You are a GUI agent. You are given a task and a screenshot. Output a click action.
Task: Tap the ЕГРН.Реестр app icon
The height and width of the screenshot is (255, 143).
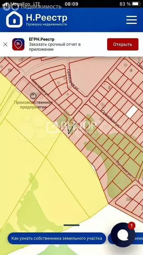click(x=18, y=44)
